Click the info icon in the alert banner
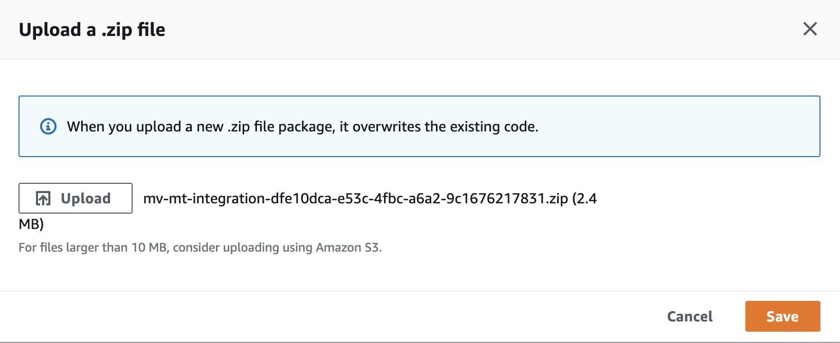Image resolution: width=840 pixels, height=343 pixels. click(x=48, y=126)
